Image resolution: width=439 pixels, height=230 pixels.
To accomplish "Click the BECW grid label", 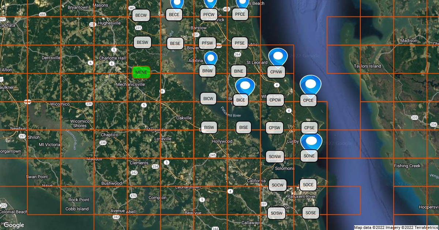I will (x=141, y=15).
